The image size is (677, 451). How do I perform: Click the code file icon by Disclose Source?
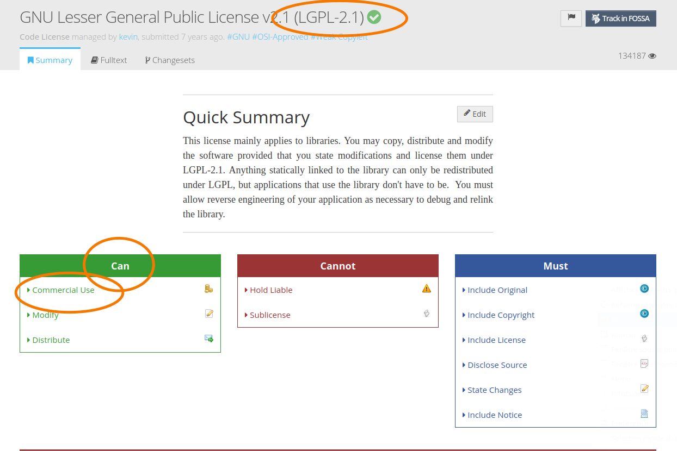[x=644, y=364]
